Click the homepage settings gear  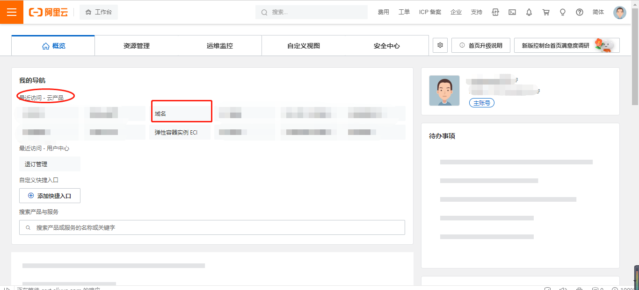point(440,45)
